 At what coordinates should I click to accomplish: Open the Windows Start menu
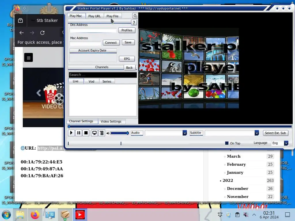pos(6,215)
